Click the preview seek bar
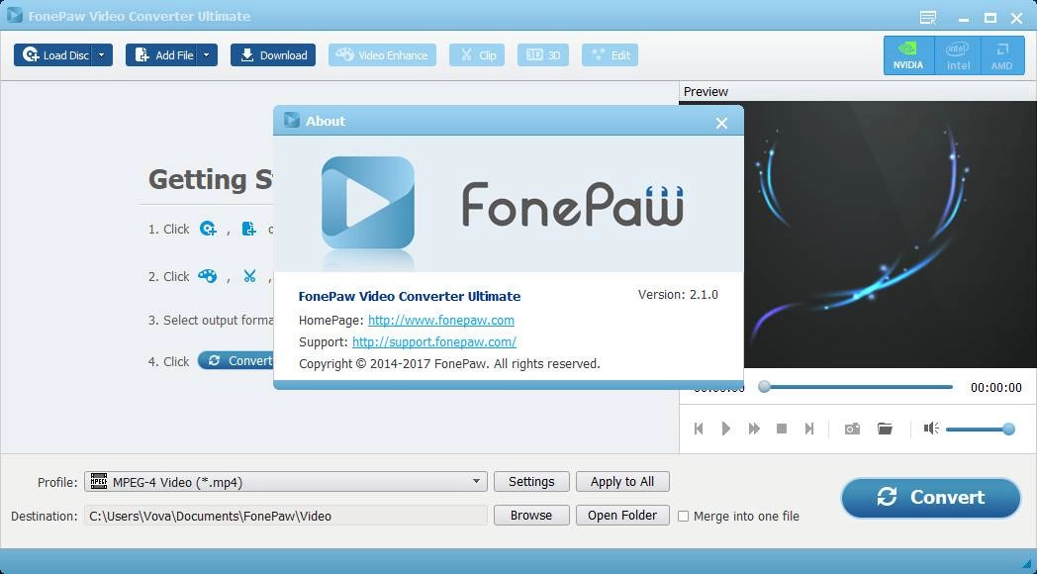The width and height of the screenshot is (1037, 574). tap(855, 387)
